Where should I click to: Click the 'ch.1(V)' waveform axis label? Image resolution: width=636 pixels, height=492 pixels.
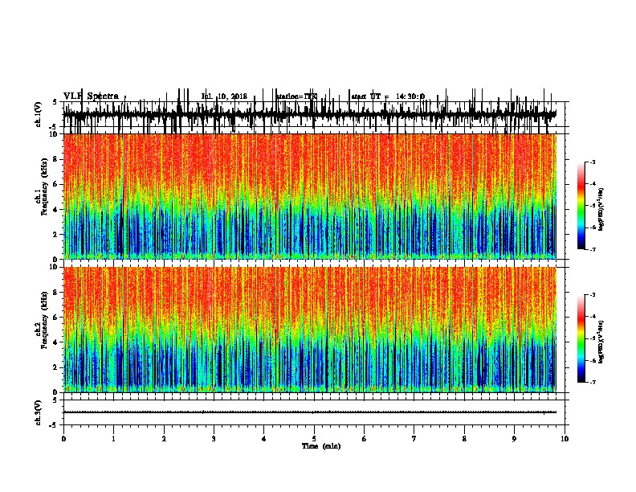point(39,114)
